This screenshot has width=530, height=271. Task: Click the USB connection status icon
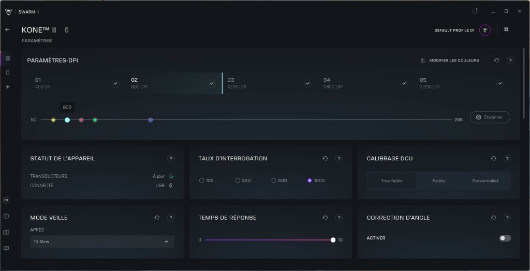click(171, 186)
